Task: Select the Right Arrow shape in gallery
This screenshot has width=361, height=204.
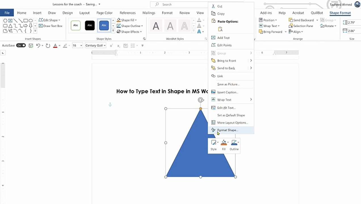Action: tap(26, 26)
